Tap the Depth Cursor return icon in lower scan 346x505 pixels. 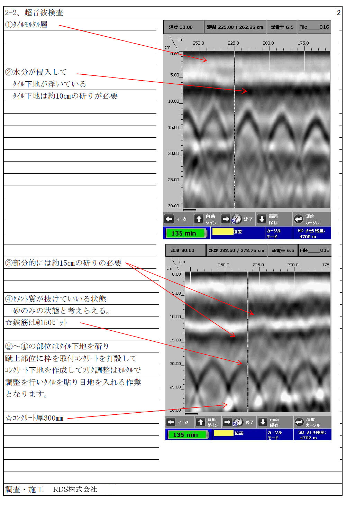pos(299,422)
